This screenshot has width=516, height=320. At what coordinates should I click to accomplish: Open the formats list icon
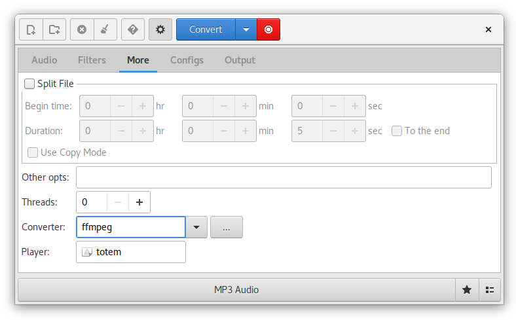pos(490,290)
